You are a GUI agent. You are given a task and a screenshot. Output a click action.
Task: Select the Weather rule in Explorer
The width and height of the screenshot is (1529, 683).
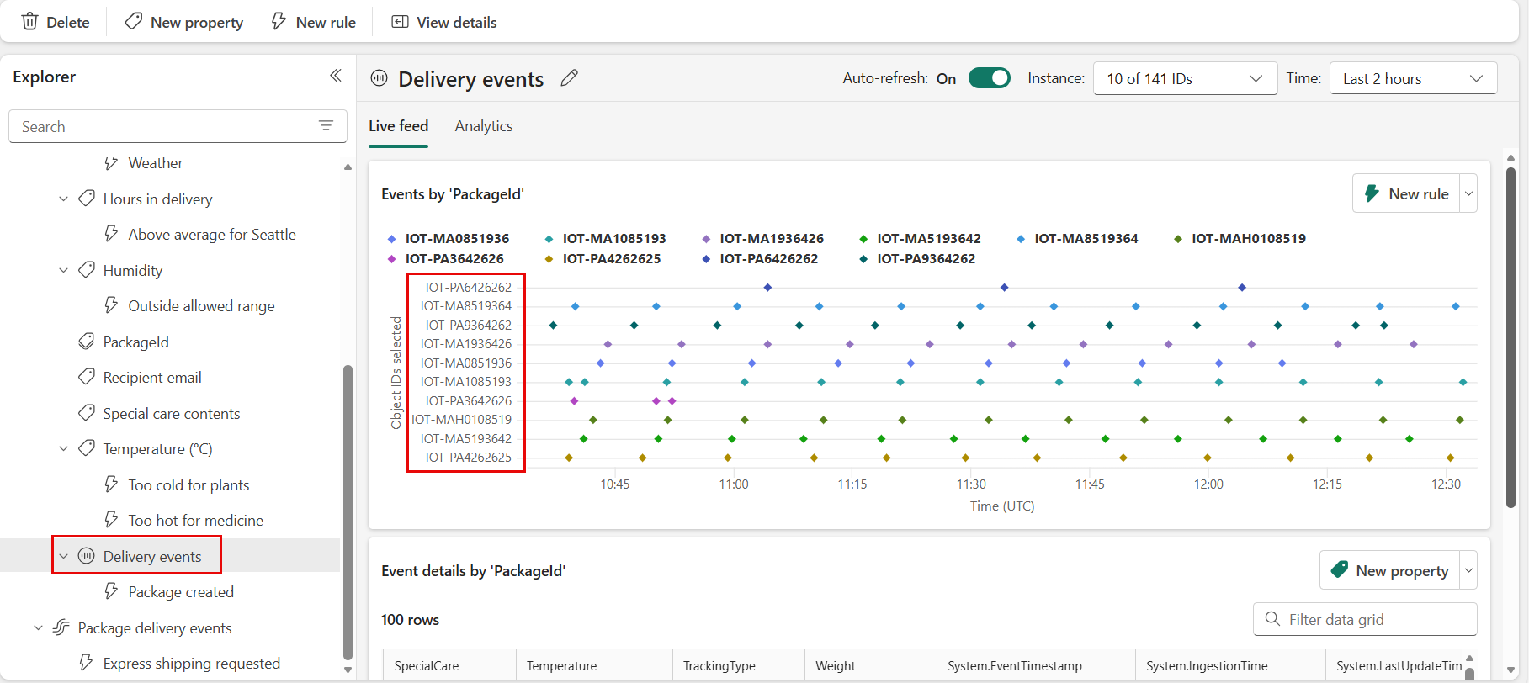(x=155, y=163)
